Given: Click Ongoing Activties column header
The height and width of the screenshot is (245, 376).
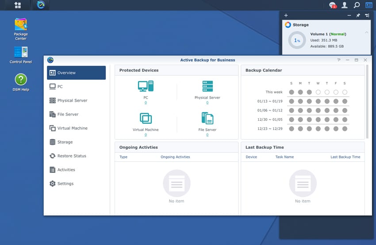Looking at the screenshot, I should tap(175, 157).
